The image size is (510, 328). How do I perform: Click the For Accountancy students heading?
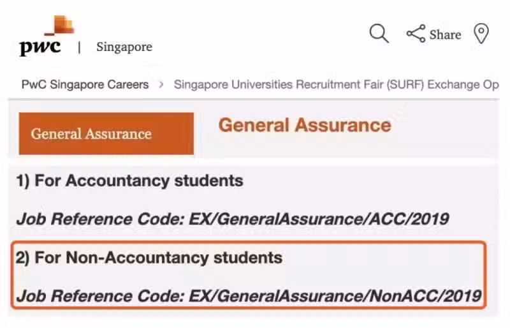point(130,181)
